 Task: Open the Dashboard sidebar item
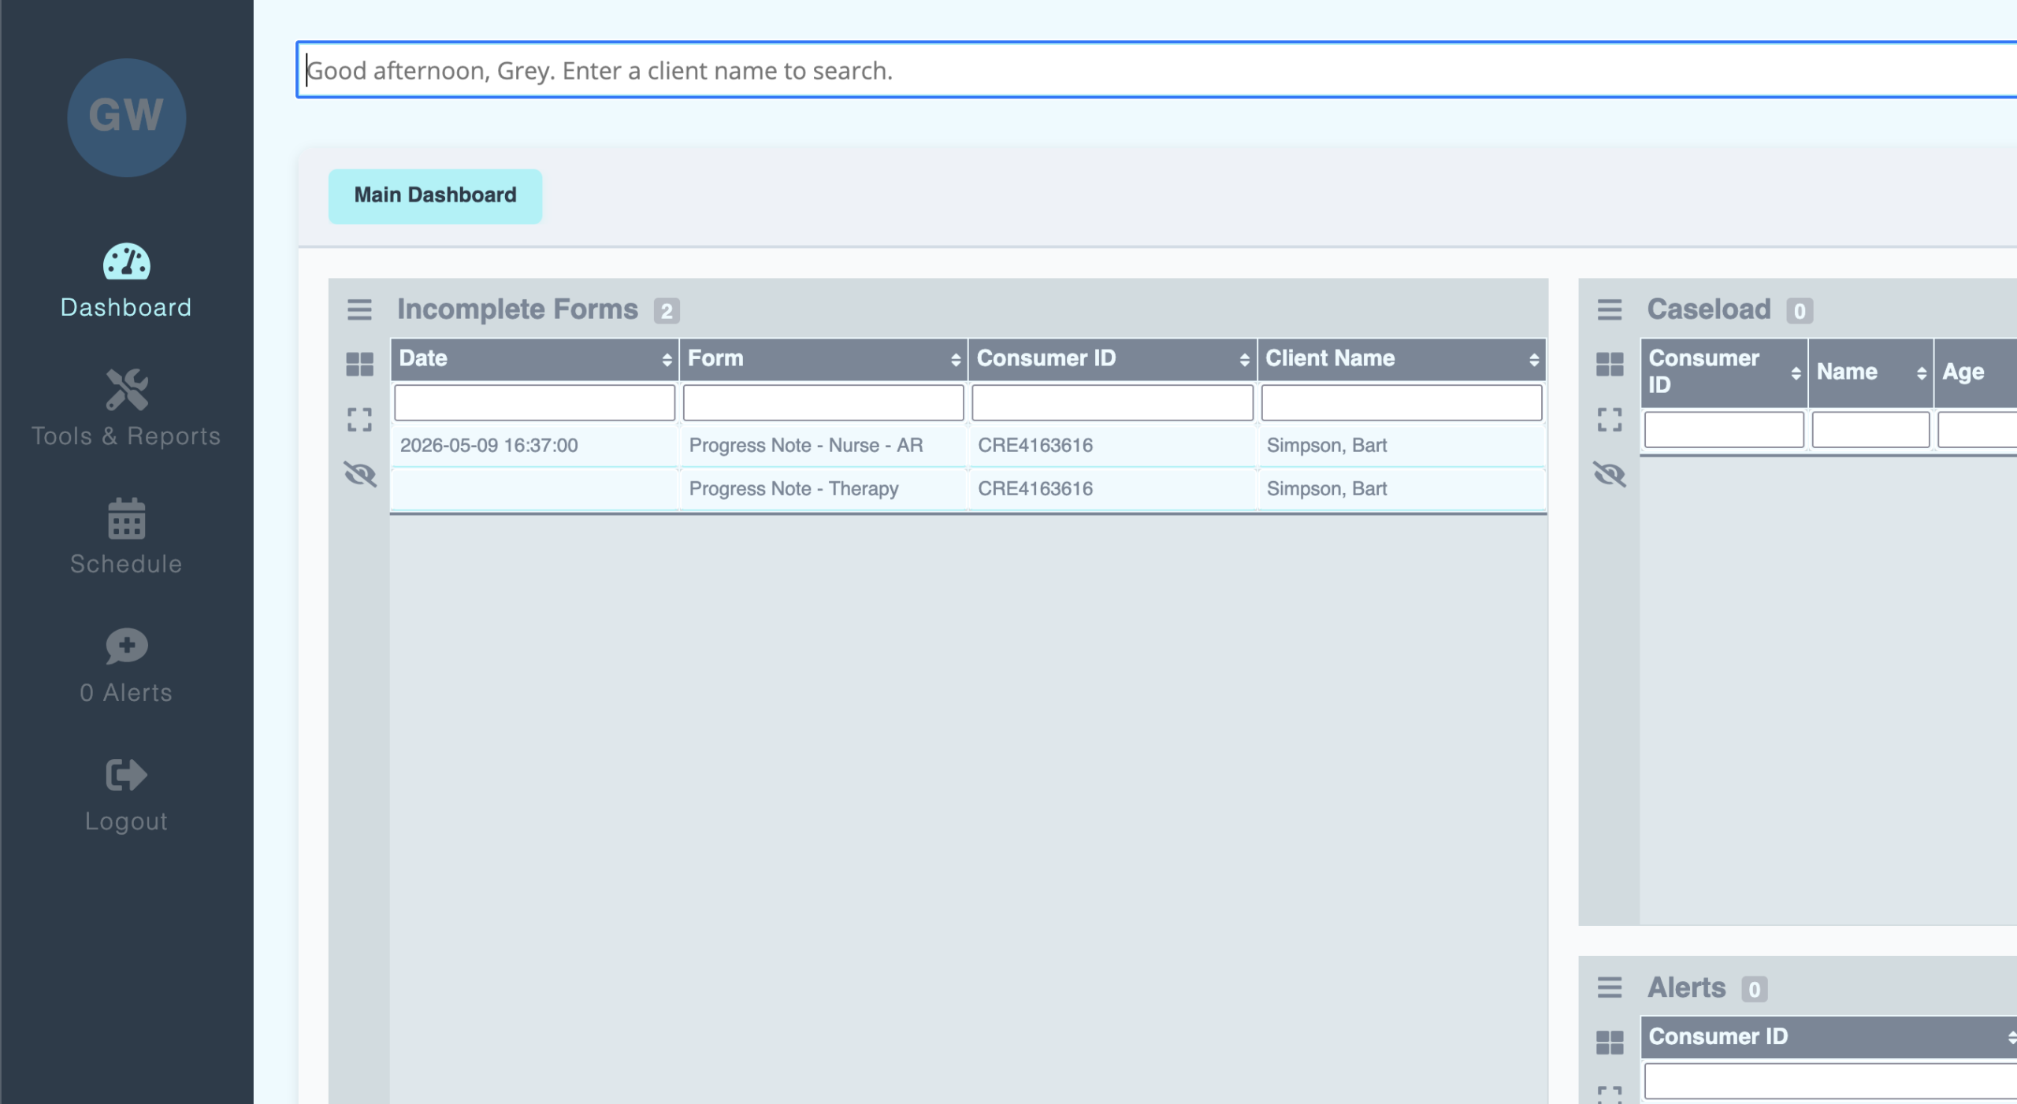pos(126,281)
